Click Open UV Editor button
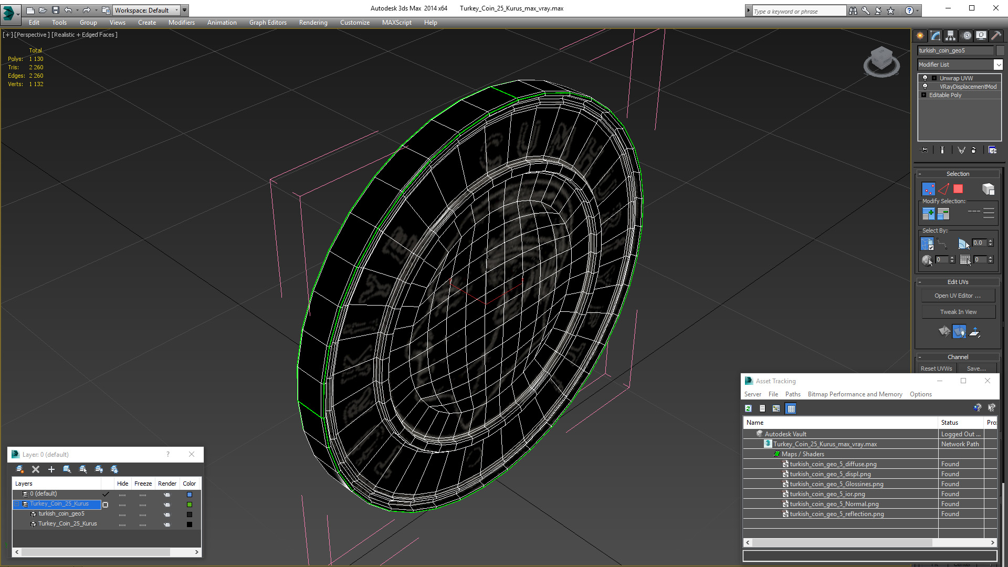Viewport: 1008px width, 567px height. [x=958, y=296]
